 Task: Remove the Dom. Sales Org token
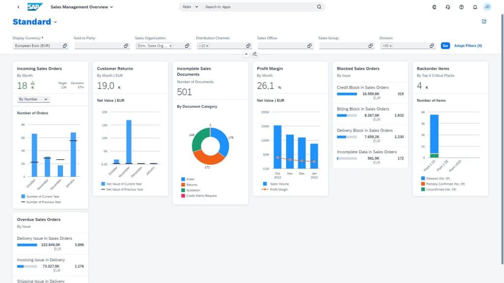point(170,46)
